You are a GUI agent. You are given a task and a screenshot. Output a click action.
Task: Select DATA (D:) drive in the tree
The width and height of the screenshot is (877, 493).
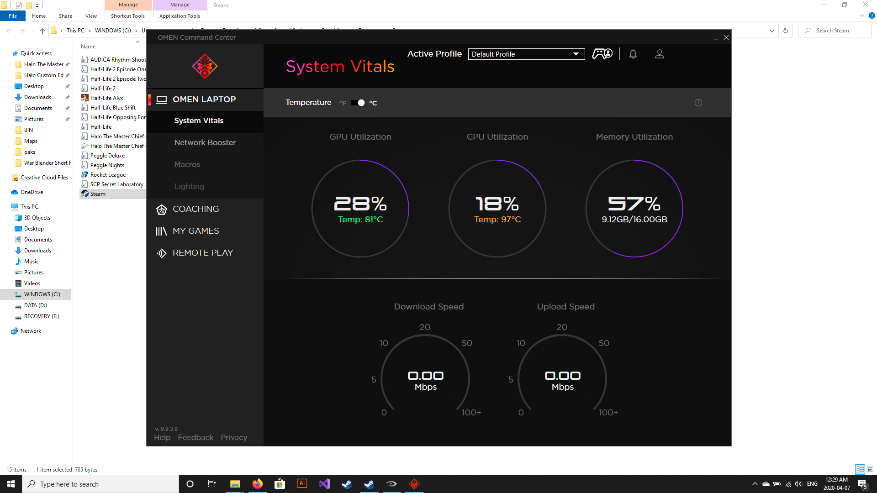[x=36, y=305]
